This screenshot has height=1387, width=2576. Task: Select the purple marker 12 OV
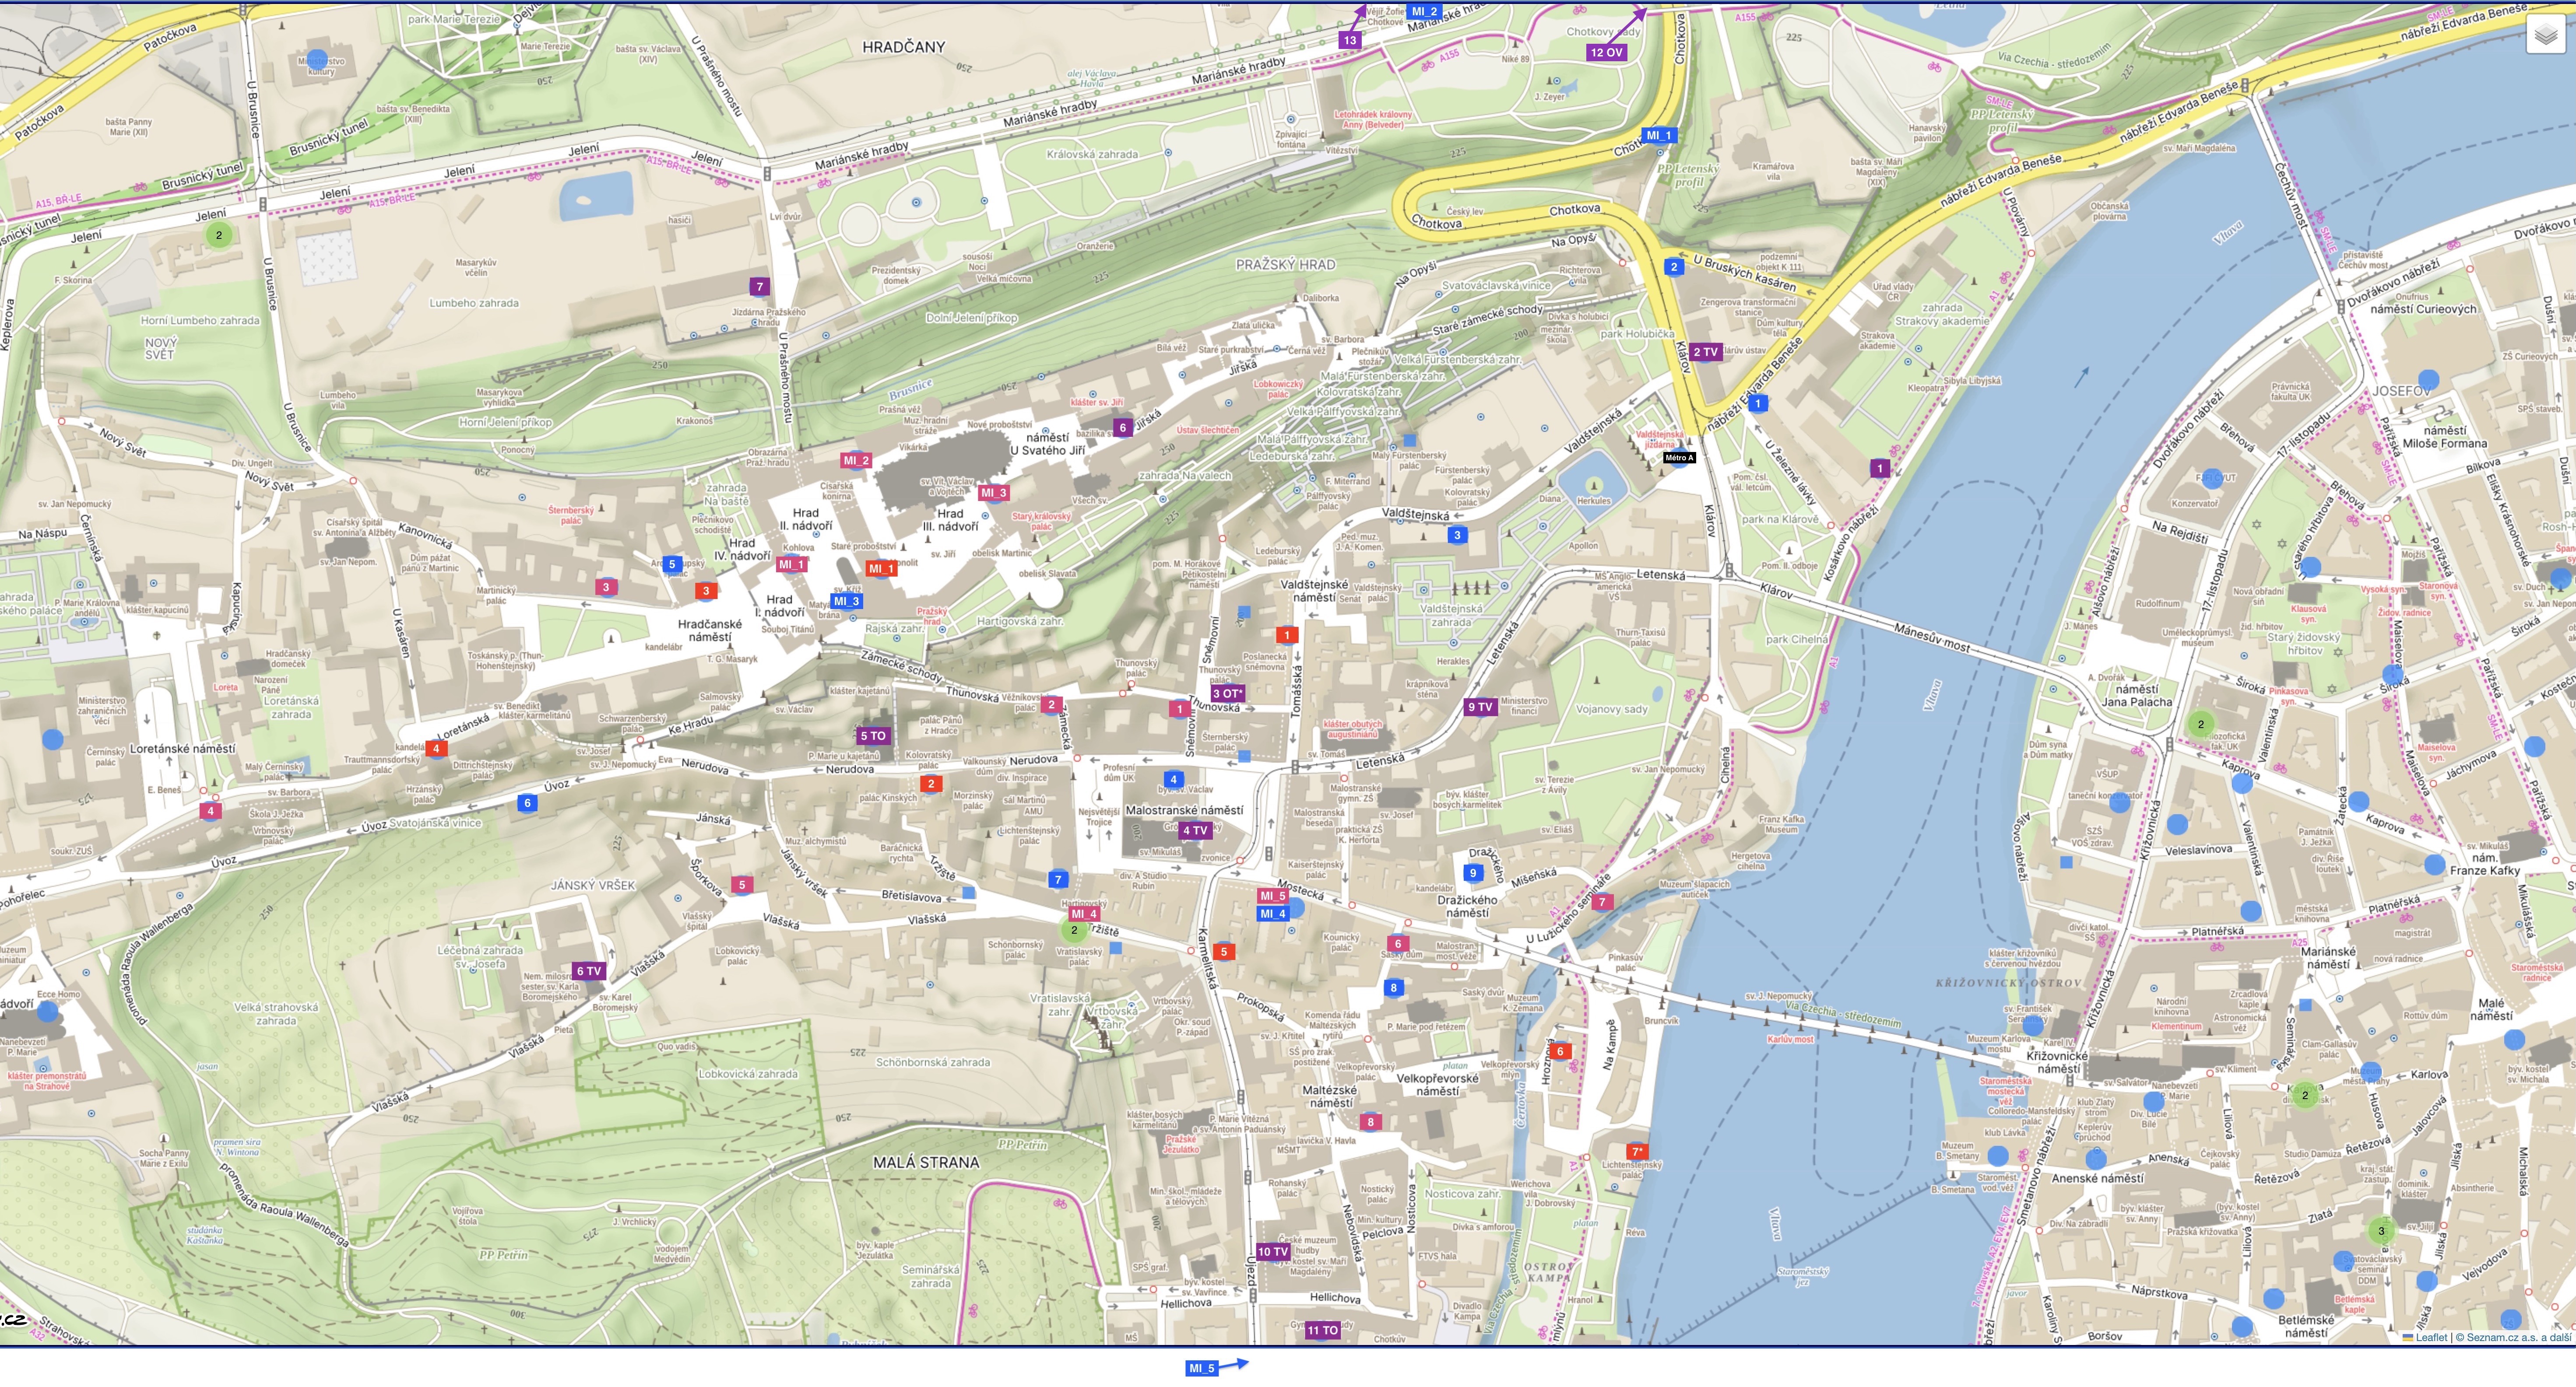(x=1606, y=53)
